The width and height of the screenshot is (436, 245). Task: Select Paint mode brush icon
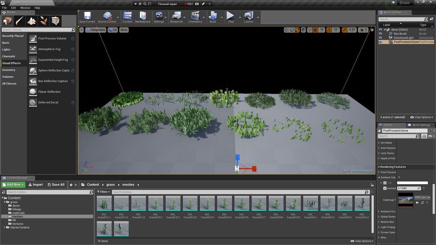(x=19, y=21)
